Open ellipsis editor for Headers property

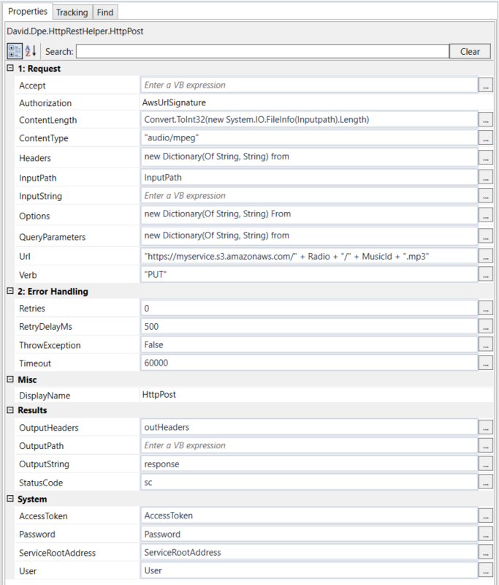point(486,157)
